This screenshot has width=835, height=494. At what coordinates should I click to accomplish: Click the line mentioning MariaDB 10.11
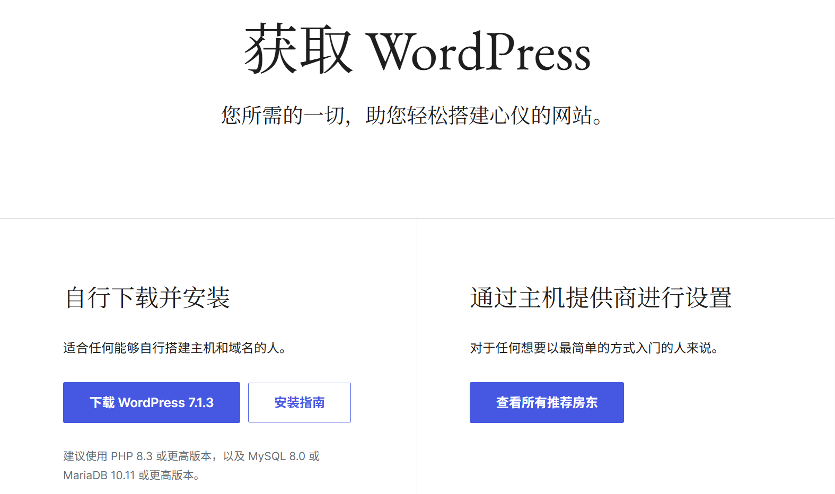[131, 475]
